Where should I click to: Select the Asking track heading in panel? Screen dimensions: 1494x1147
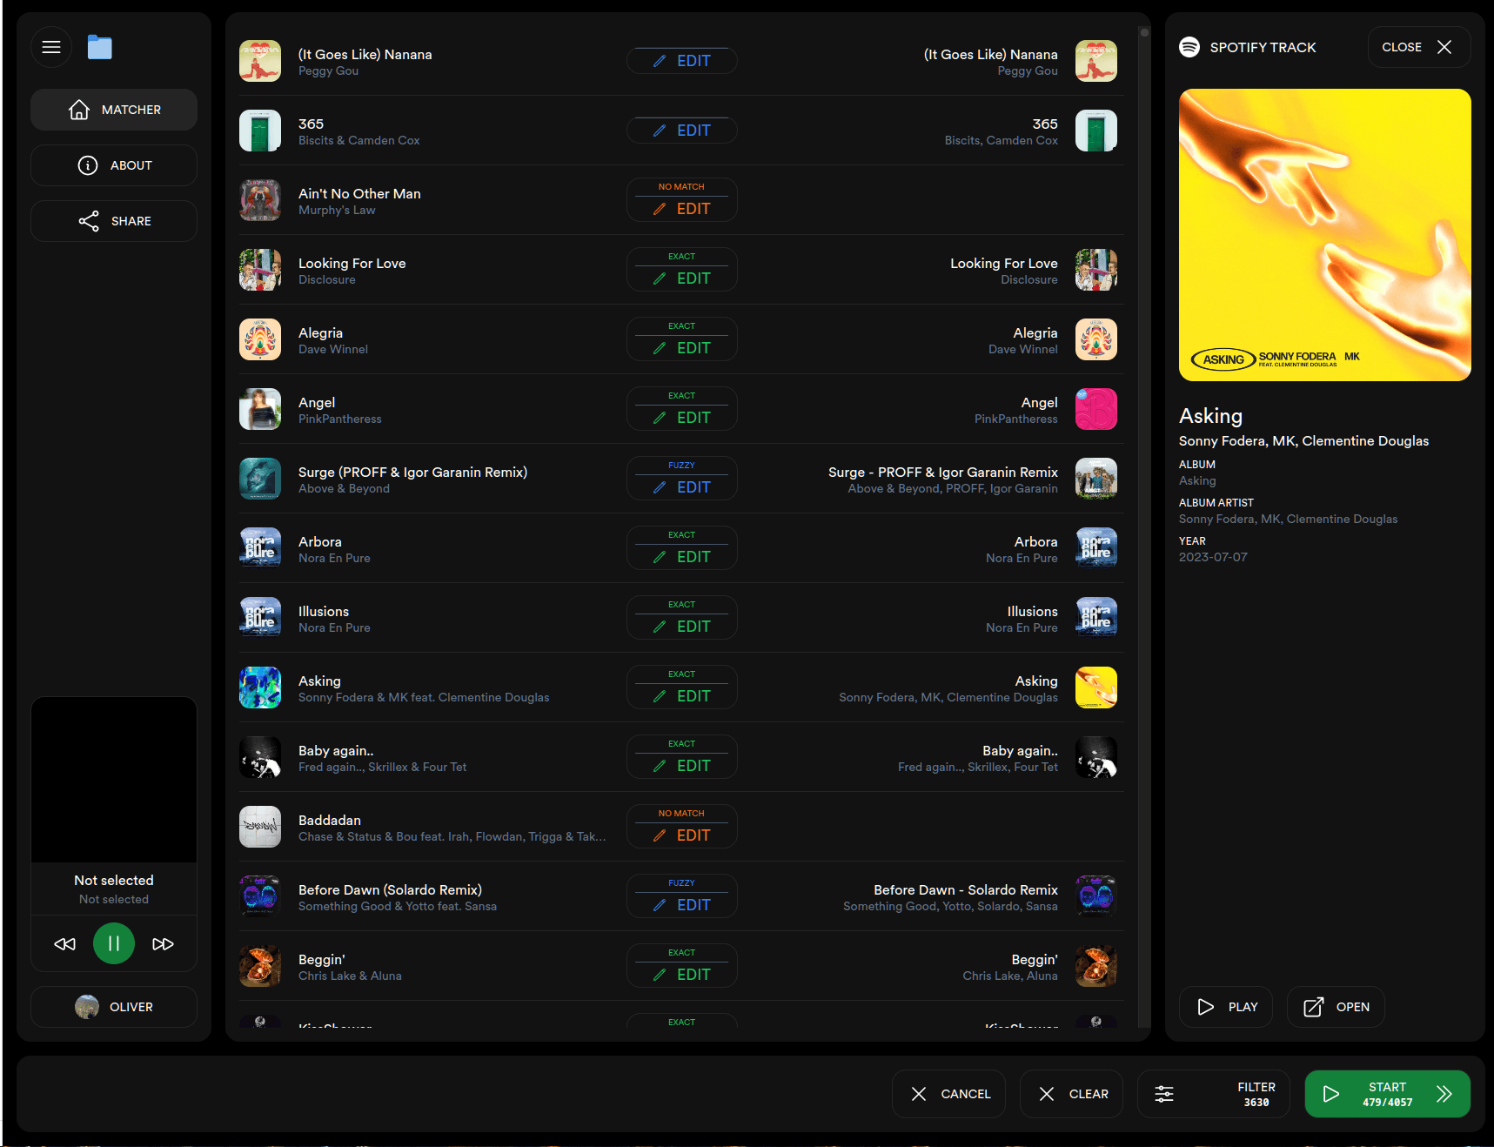coord(1210,416)
